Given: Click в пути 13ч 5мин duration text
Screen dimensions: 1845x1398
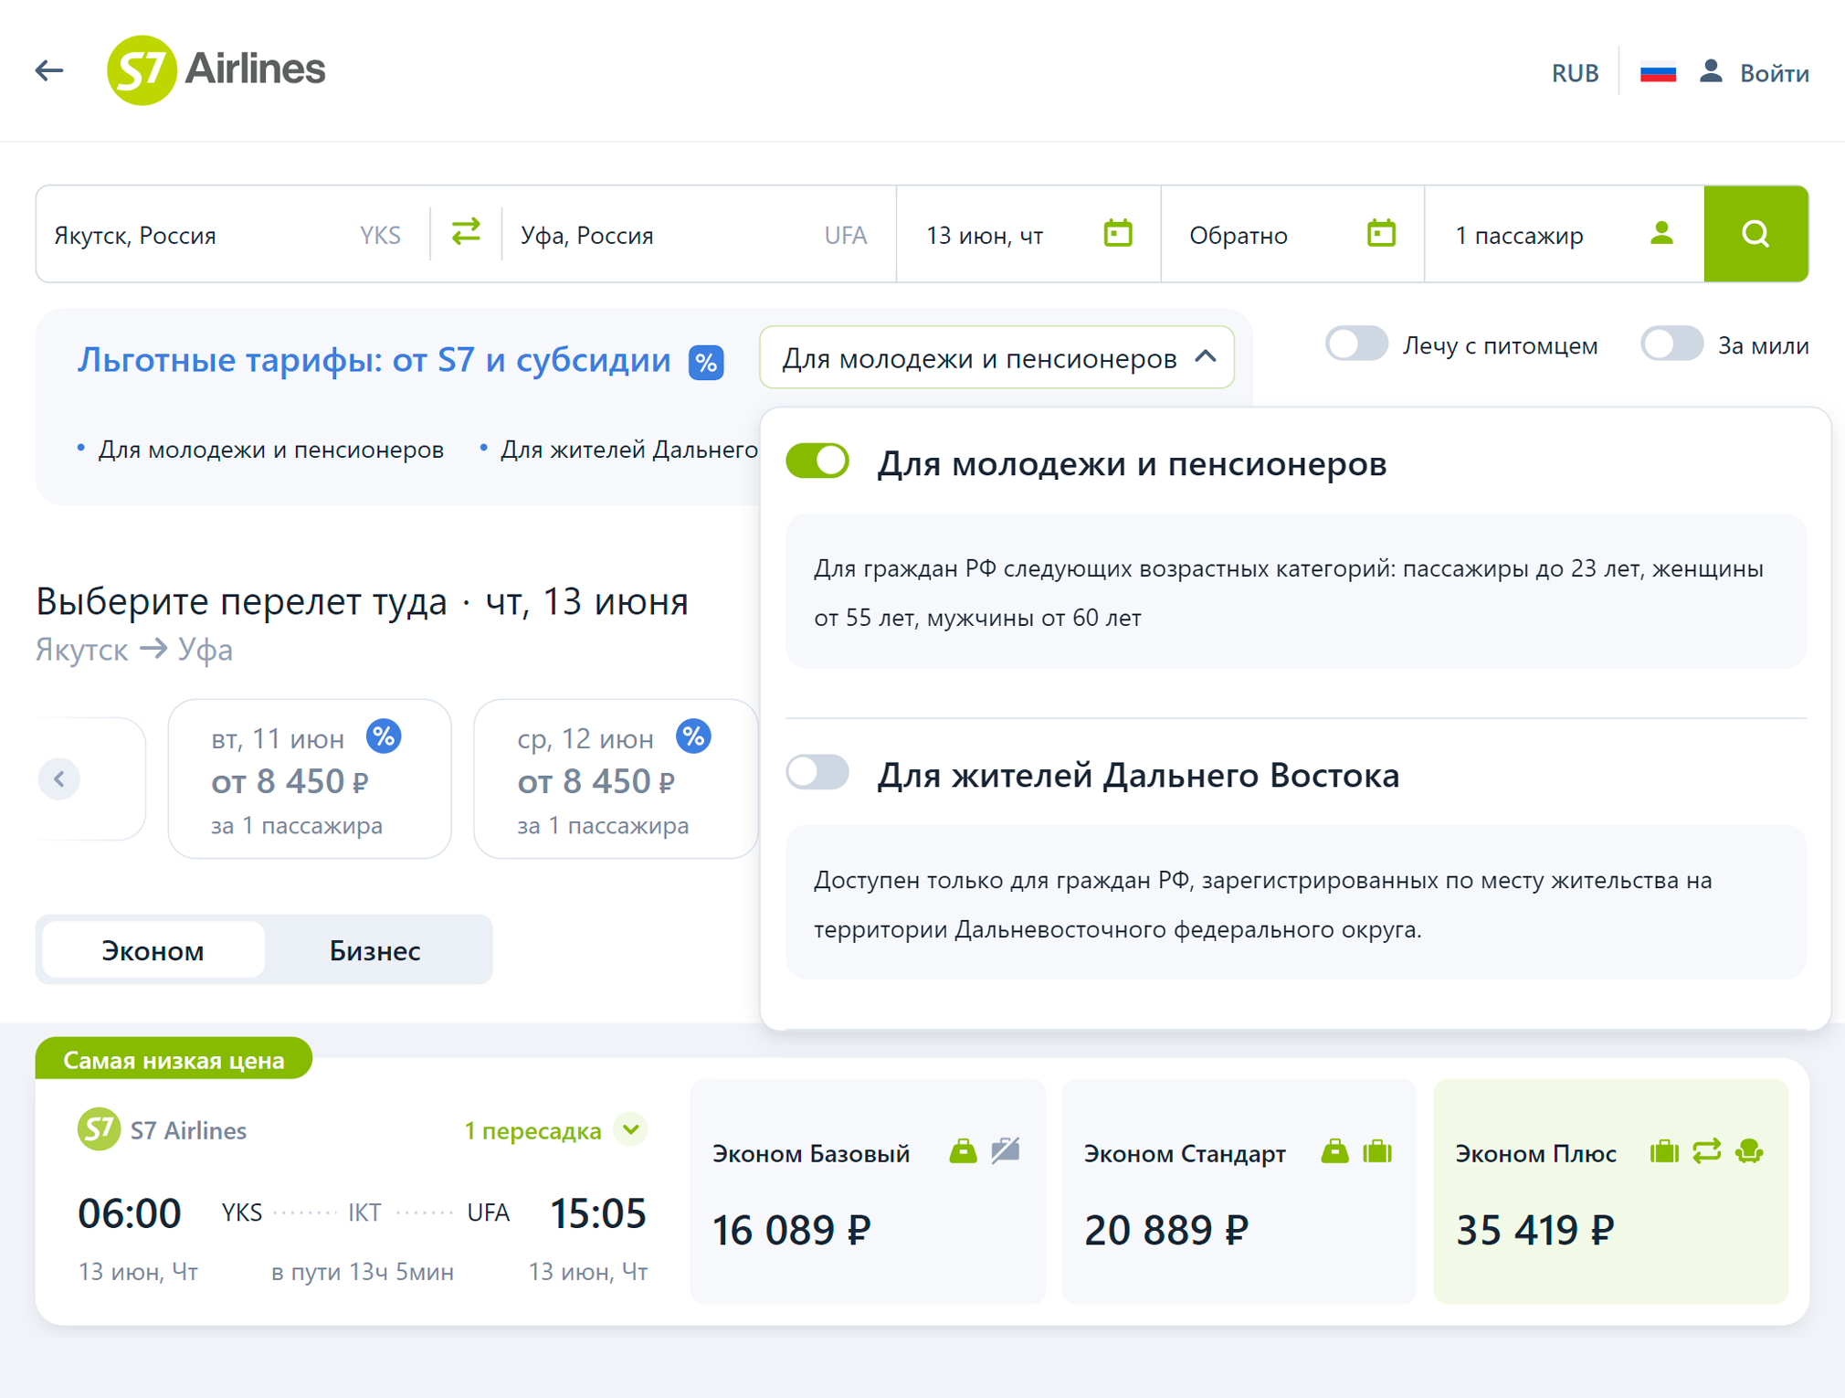Looking at the screenshot, I should click(363, 1271).
